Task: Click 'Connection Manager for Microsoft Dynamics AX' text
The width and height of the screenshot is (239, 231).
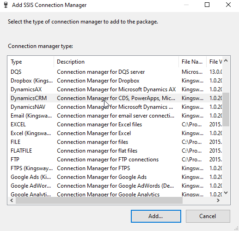Action: point(116,89)
